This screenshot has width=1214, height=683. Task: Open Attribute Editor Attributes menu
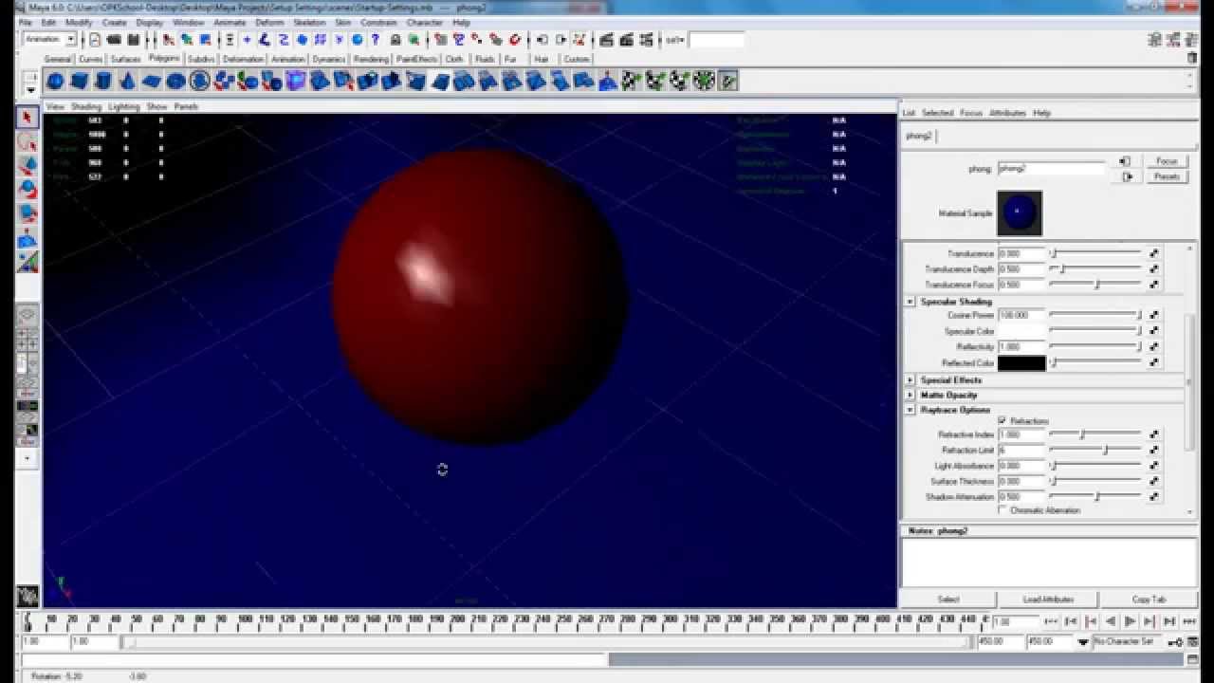click(x=1007, y=113)
